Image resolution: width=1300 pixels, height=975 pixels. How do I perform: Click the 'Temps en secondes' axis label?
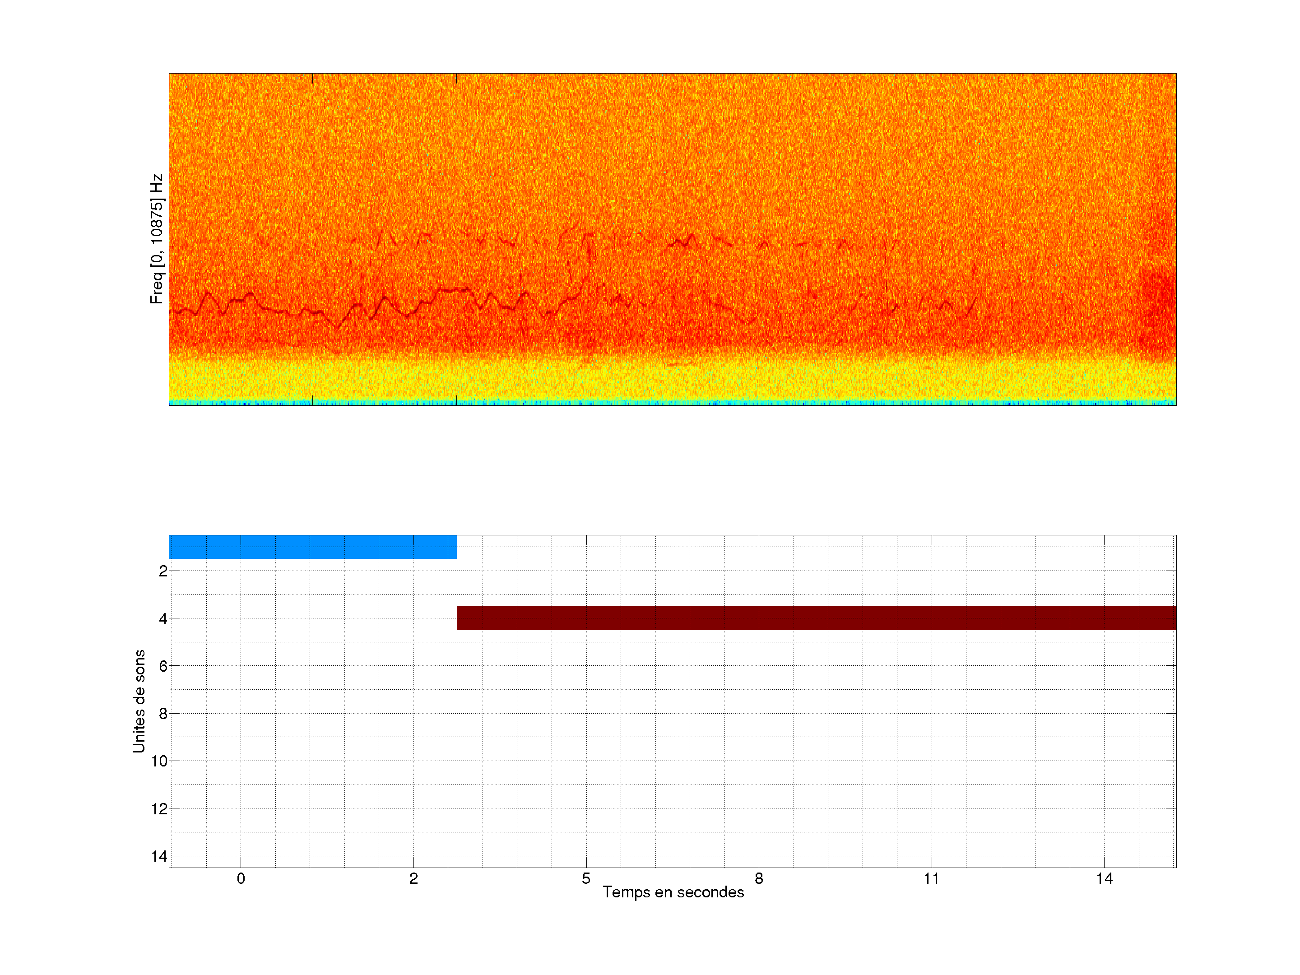pyautogui.click(x=673, y=892)
